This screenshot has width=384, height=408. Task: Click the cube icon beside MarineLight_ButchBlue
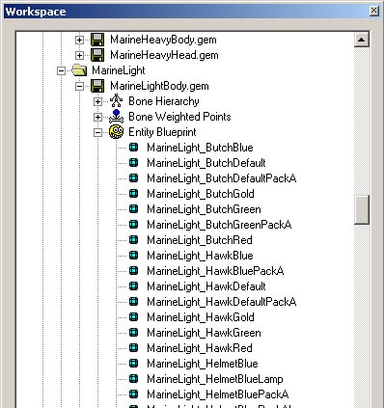coord(134,148)
